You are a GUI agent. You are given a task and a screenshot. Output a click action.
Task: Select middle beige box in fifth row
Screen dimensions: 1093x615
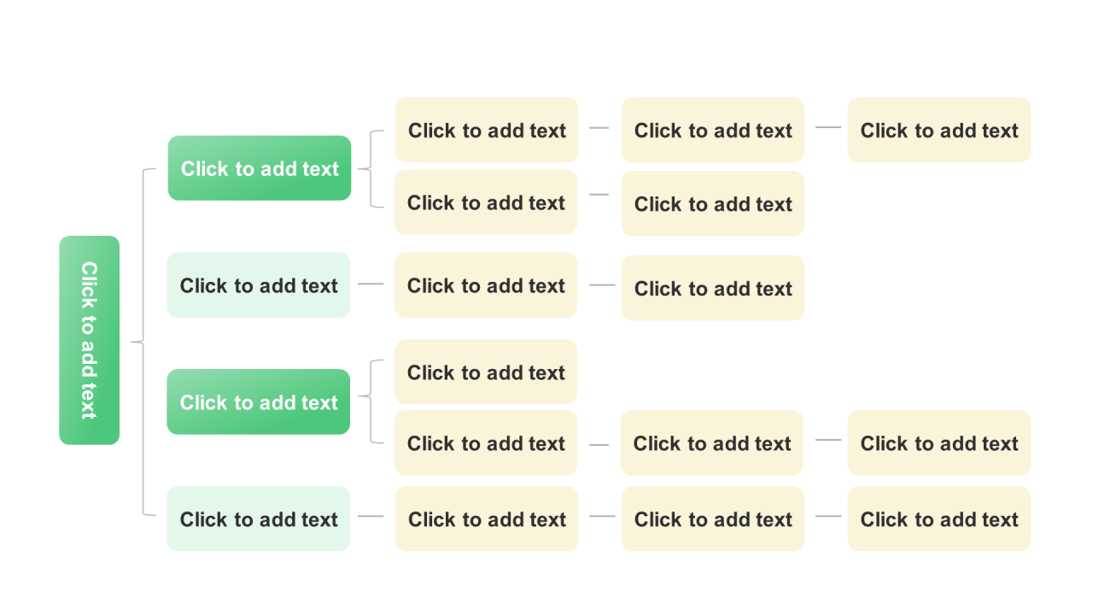(712, 443)
